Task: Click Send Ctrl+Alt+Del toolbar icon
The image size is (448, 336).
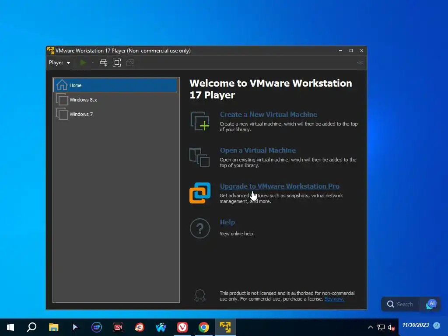Action: (x=104, y=63)
